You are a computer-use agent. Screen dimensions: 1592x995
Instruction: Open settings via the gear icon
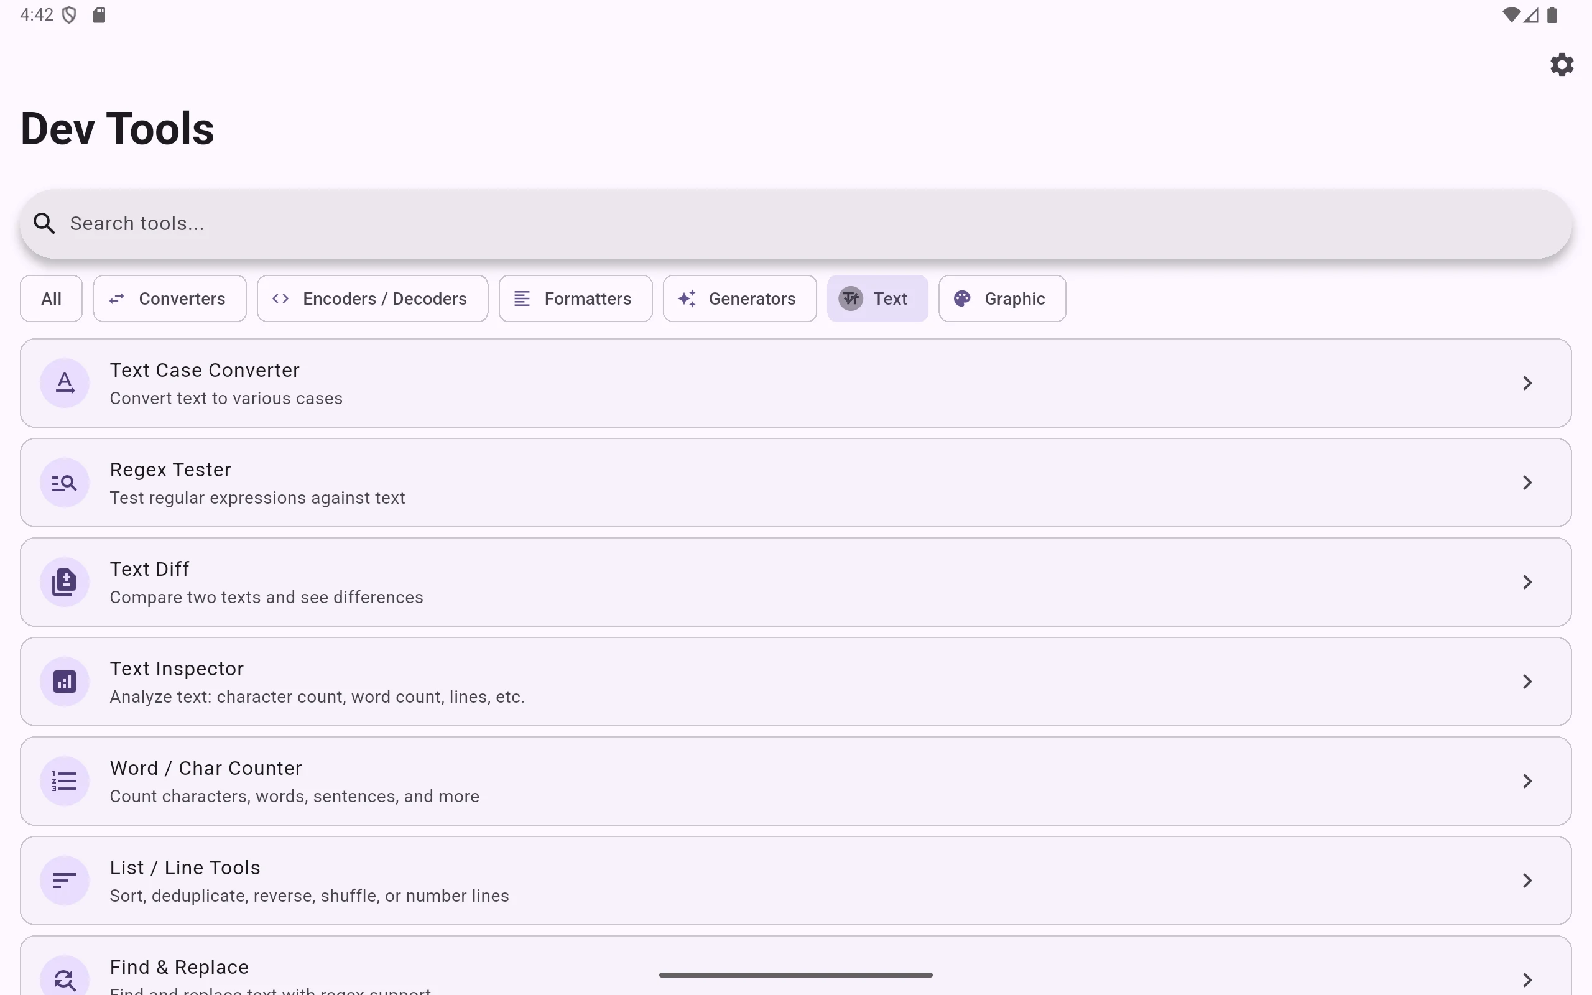[1562, 65]
